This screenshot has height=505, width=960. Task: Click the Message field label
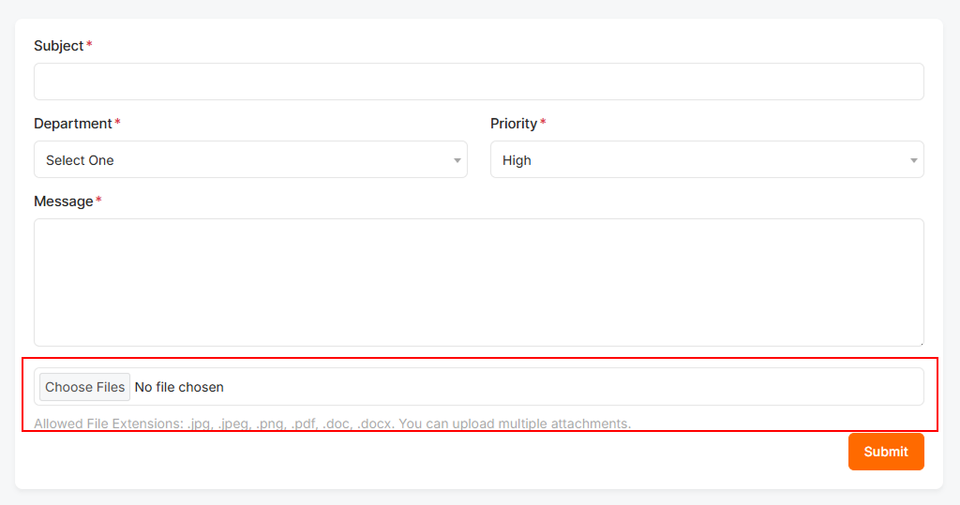pyautogui.click(x=63, y=201)
